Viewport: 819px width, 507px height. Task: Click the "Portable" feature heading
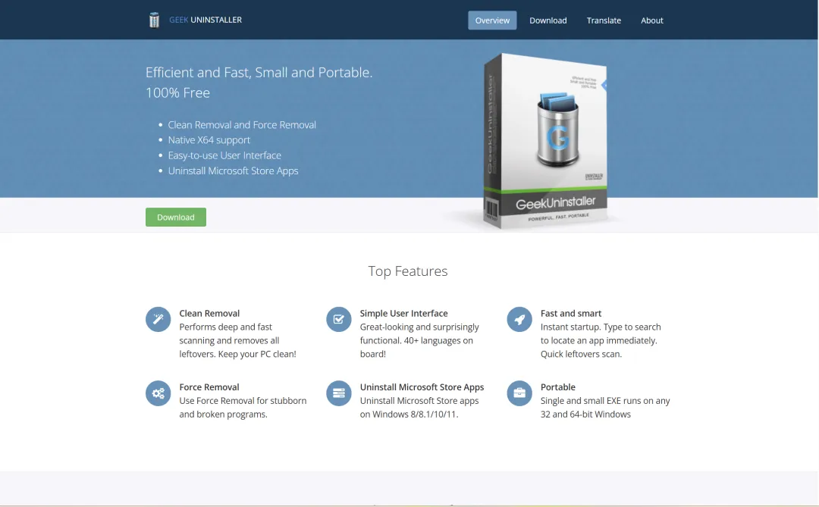[558, 387]
